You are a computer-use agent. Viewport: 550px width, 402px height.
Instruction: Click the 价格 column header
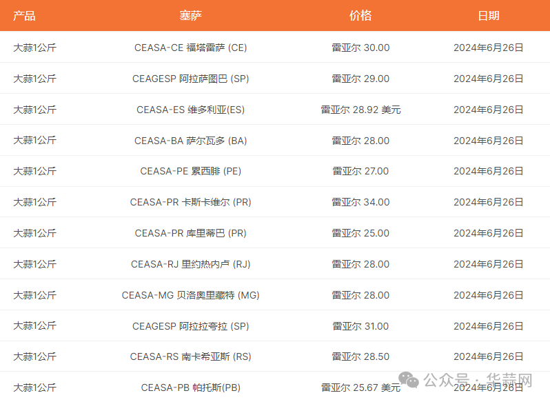click(x=360, y=16)
